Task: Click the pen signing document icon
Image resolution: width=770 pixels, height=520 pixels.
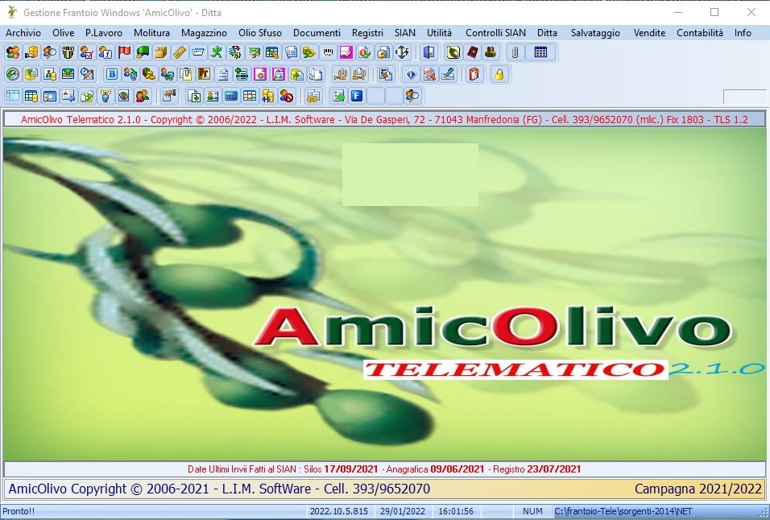Action: click(x=448, y=74)
